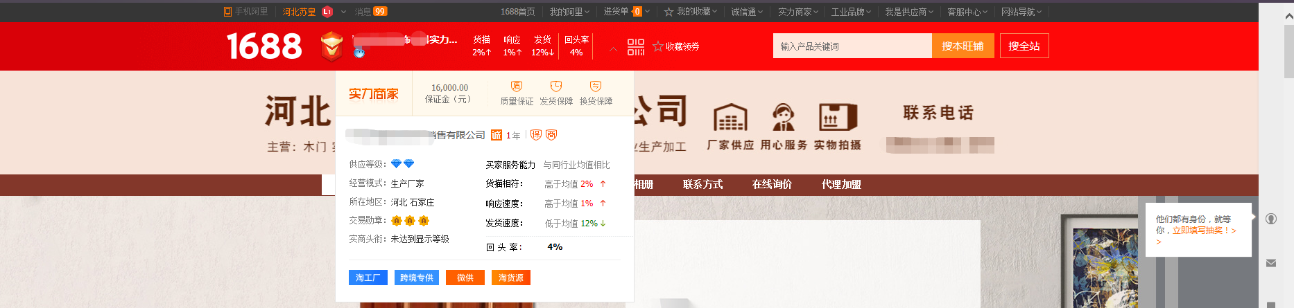Open the 手机阿里 mobile icon link
The width and height of the screenshot is (1294, 308).
point(245,12)
